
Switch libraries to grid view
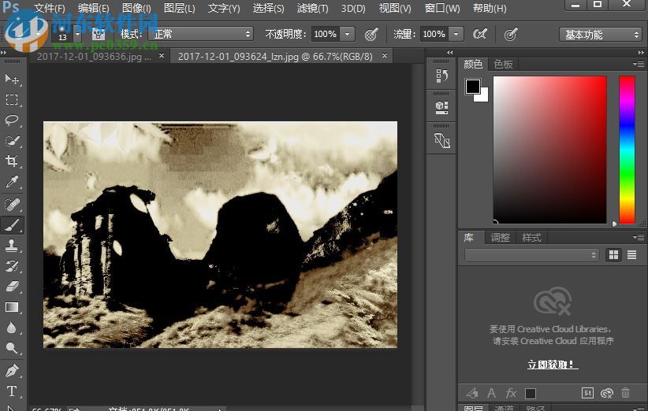tap(613, 255)
